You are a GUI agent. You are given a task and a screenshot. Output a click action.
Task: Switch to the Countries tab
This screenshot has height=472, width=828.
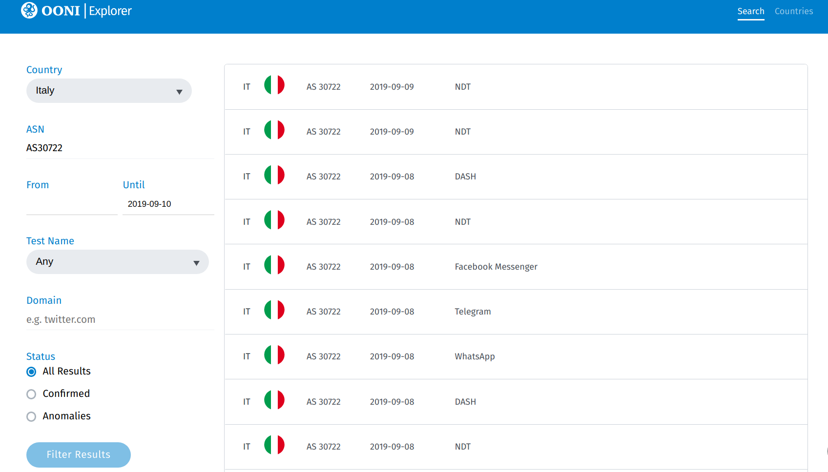(x=793, y=11)
